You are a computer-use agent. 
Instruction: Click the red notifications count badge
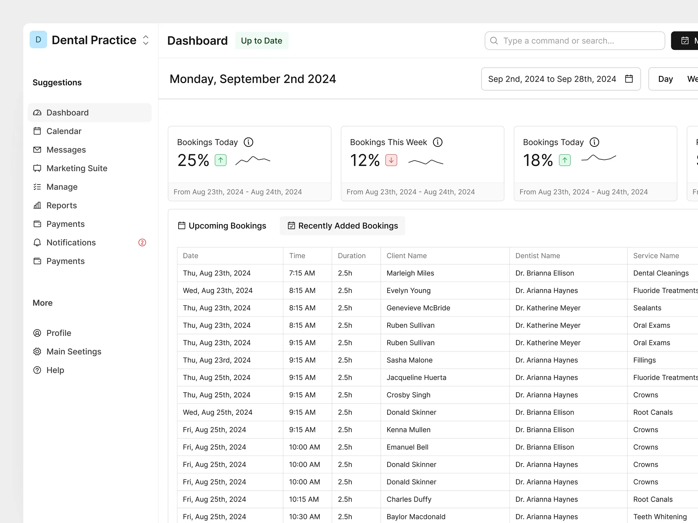click(x=142, y=242)
